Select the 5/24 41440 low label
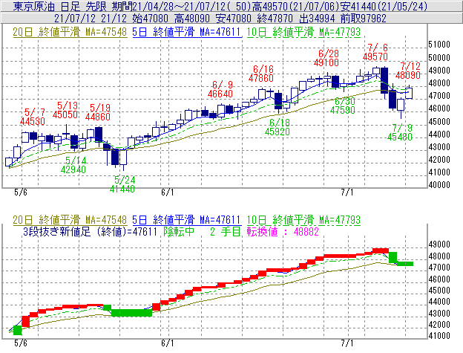The width and height of the screenshot is (463, 353). pyautogui.click(x=122, y=184)
